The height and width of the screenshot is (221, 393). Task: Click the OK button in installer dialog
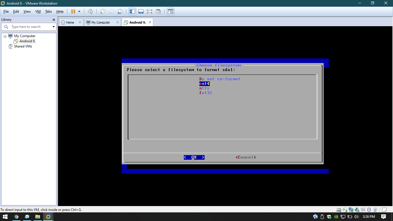click(x=194, y=157)
